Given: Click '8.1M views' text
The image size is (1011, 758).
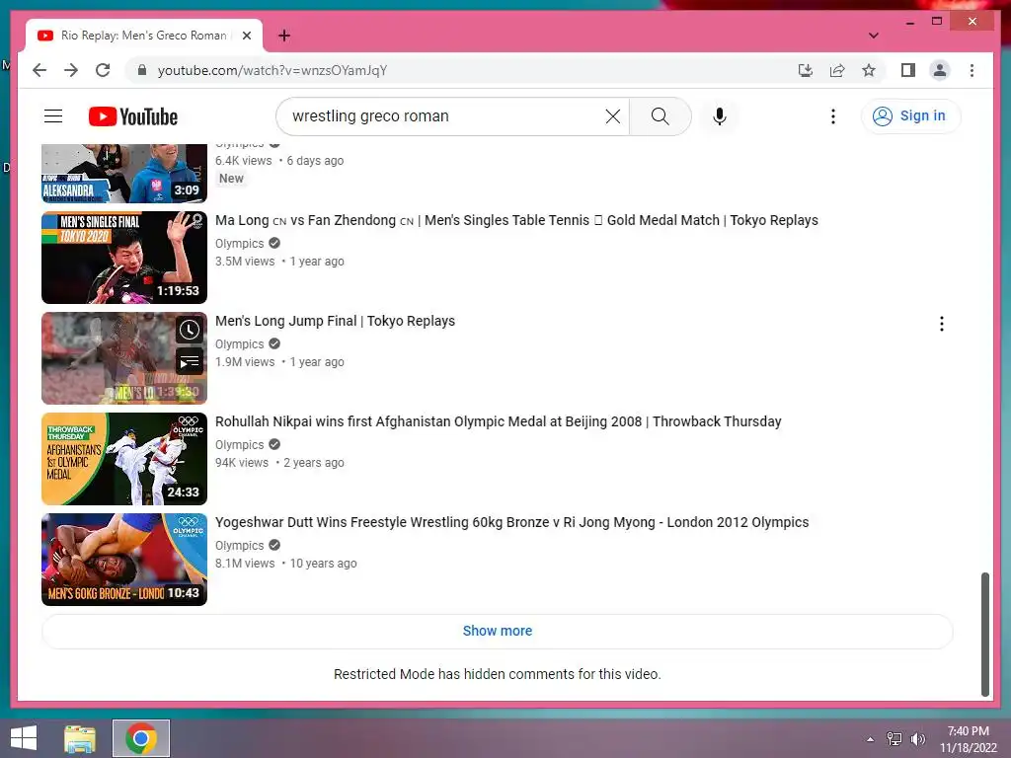Looking at the screenshot, I should (x=245, y=564).
